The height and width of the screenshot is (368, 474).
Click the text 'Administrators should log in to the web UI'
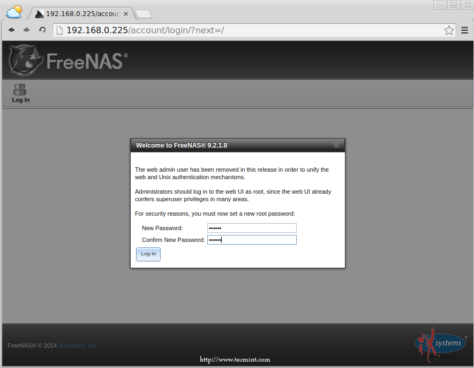[x=189, y=192]
